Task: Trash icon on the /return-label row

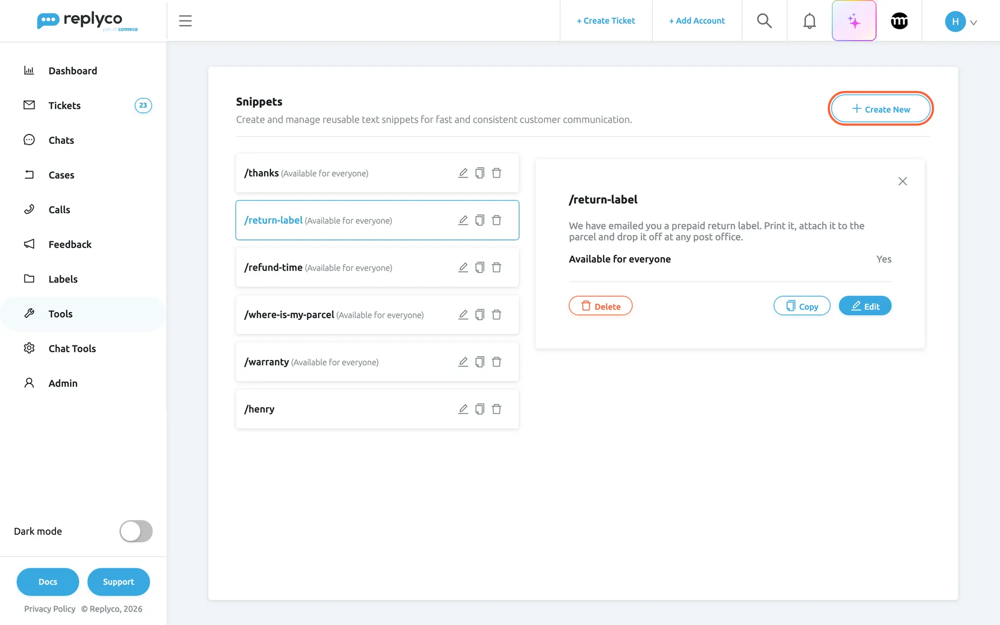Action: 497,220
